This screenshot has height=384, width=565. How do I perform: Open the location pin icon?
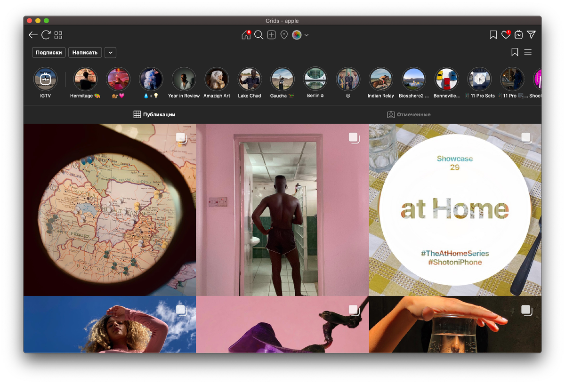pos(284,35)
